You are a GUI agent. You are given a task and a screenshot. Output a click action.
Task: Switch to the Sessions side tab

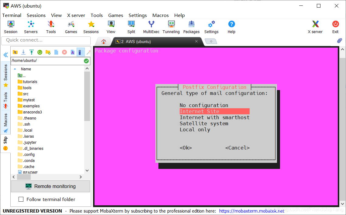(5, 76)
